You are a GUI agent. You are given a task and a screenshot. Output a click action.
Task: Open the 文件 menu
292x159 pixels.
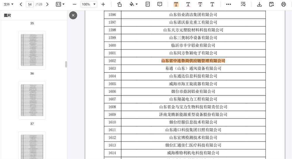[8, 4]
